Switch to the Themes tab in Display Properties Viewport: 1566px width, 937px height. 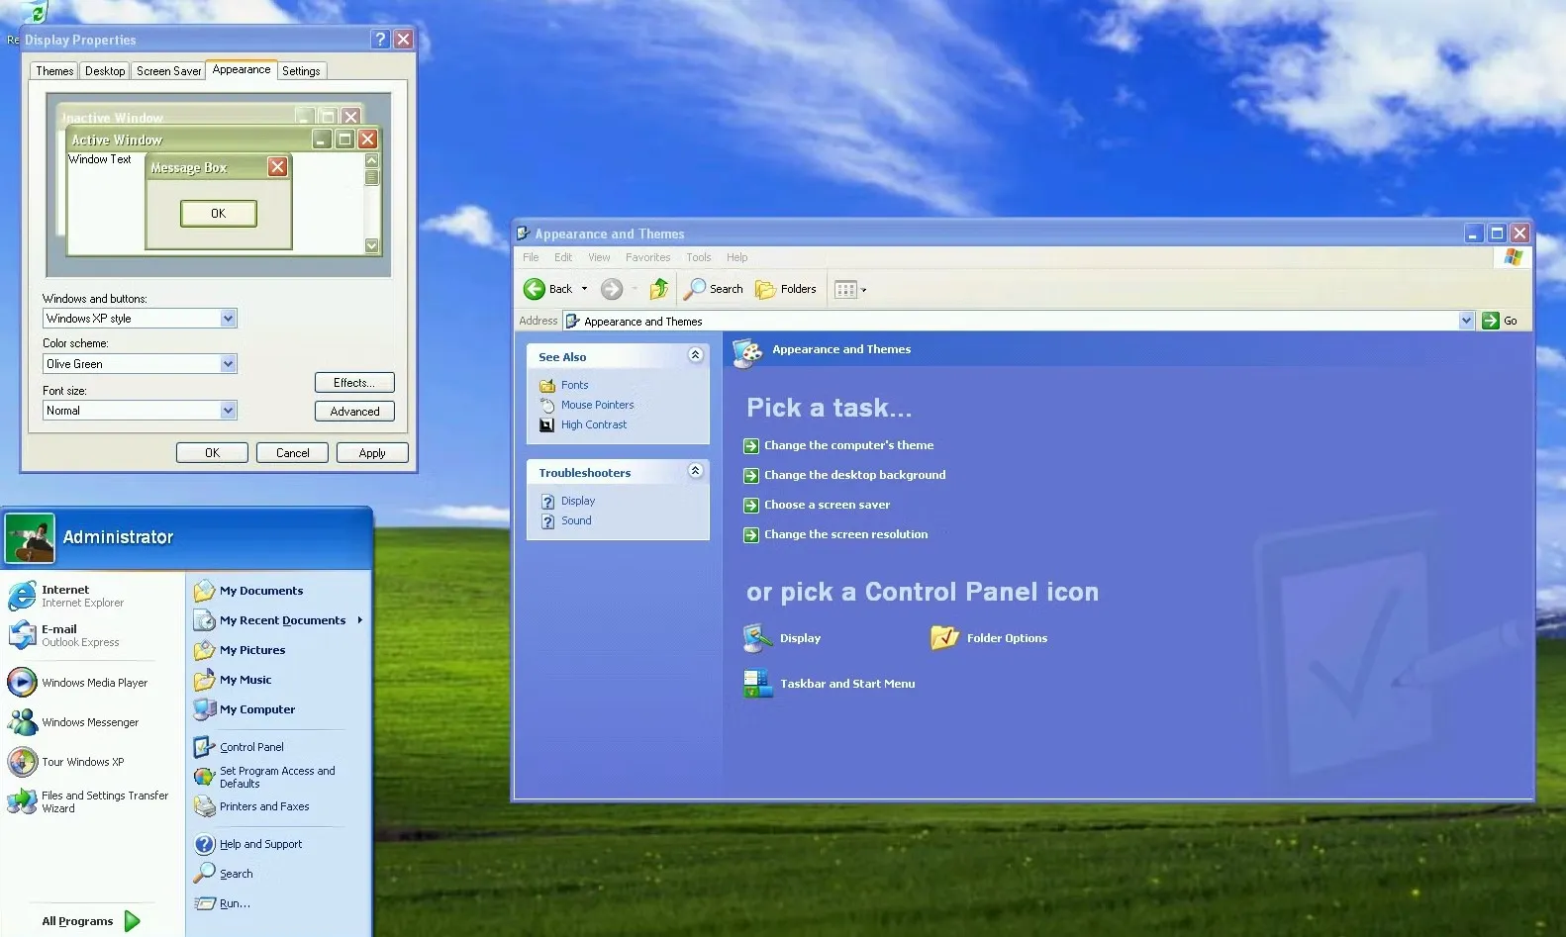54,71
